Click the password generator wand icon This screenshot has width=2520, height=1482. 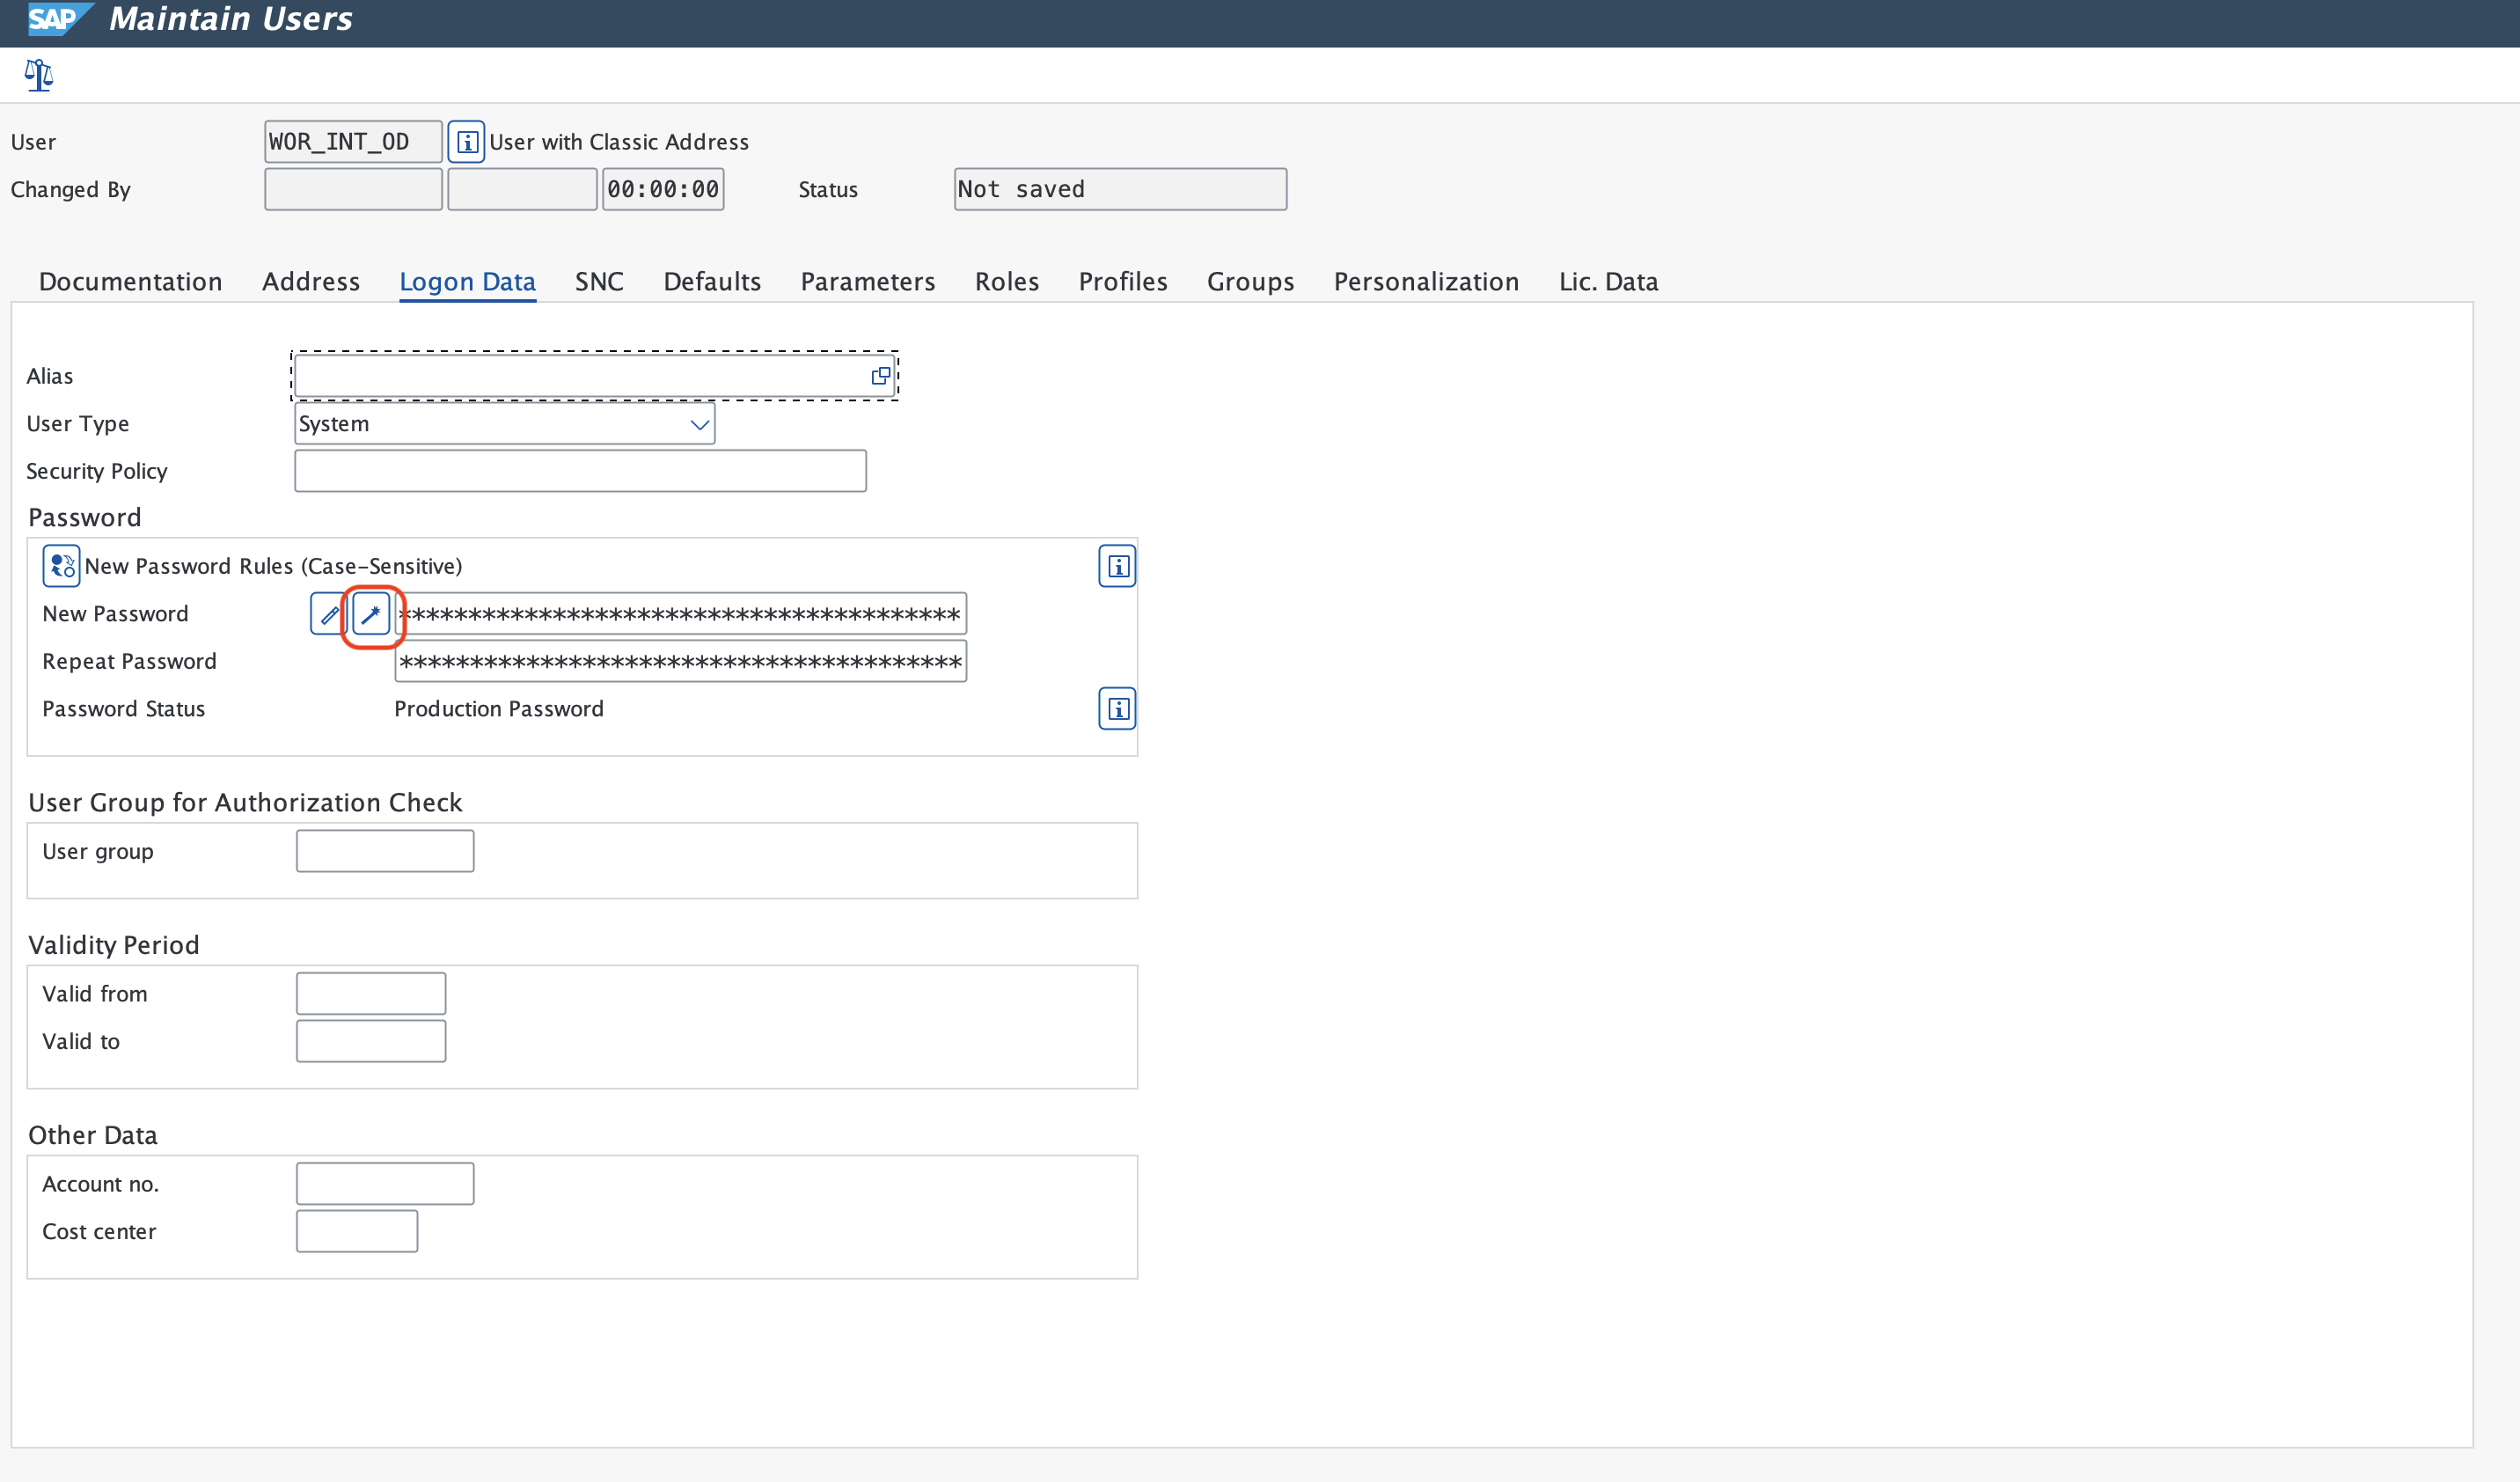coord(372,613)
